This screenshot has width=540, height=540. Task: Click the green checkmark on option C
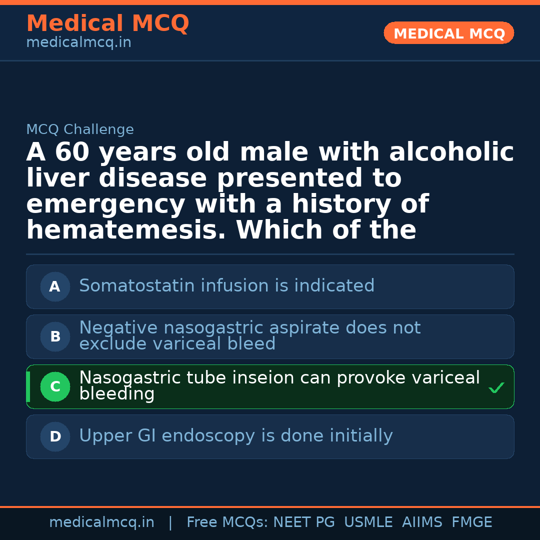pos(496,387)
